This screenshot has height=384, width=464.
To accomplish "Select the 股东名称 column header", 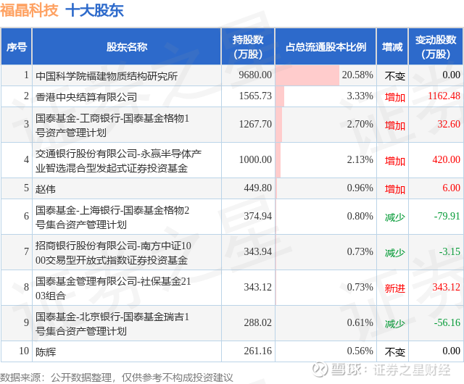I will (127, 47).
